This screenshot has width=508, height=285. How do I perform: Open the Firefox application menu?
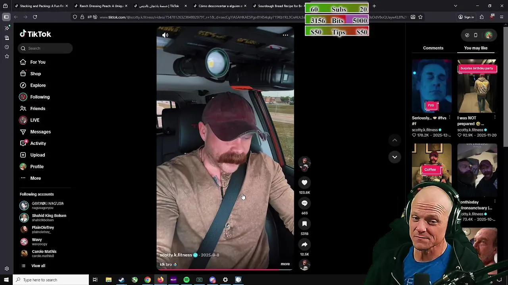[502, 17]
